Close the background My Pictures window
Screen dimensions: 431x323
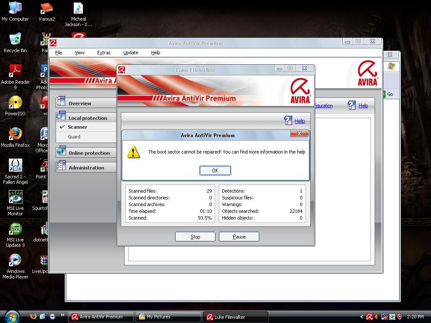390,55
